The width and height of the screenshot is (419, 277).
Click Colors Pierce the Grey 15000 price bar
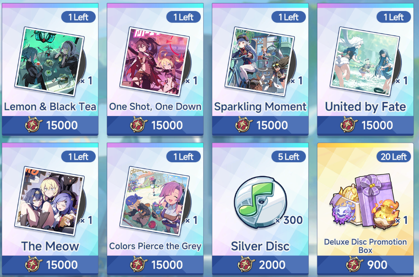[x=155, y=265]
